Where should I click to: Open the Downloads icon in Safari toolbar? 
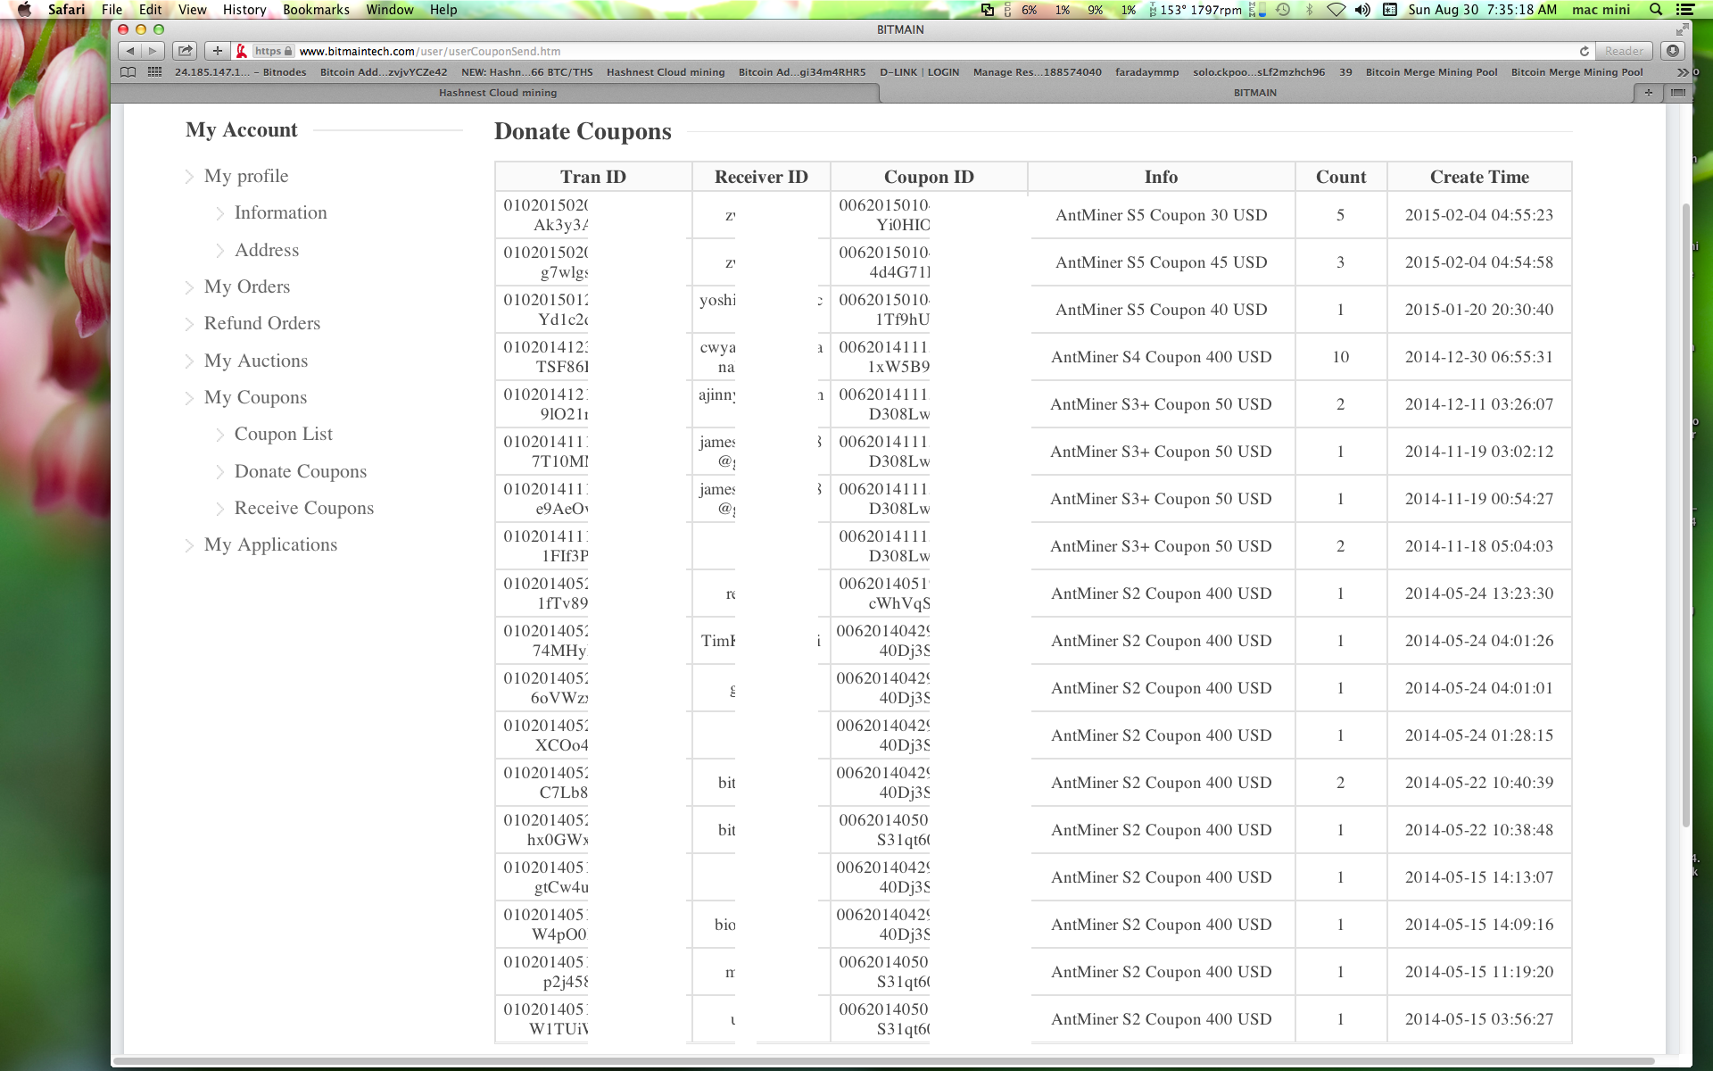1673,51
